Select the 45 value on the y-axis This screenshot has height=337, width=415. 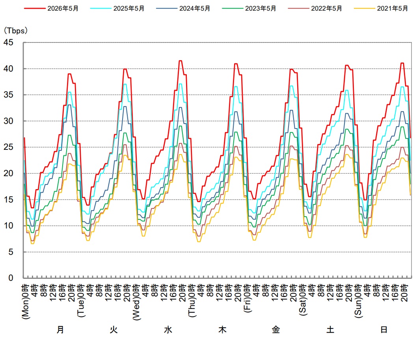[8, 42]
